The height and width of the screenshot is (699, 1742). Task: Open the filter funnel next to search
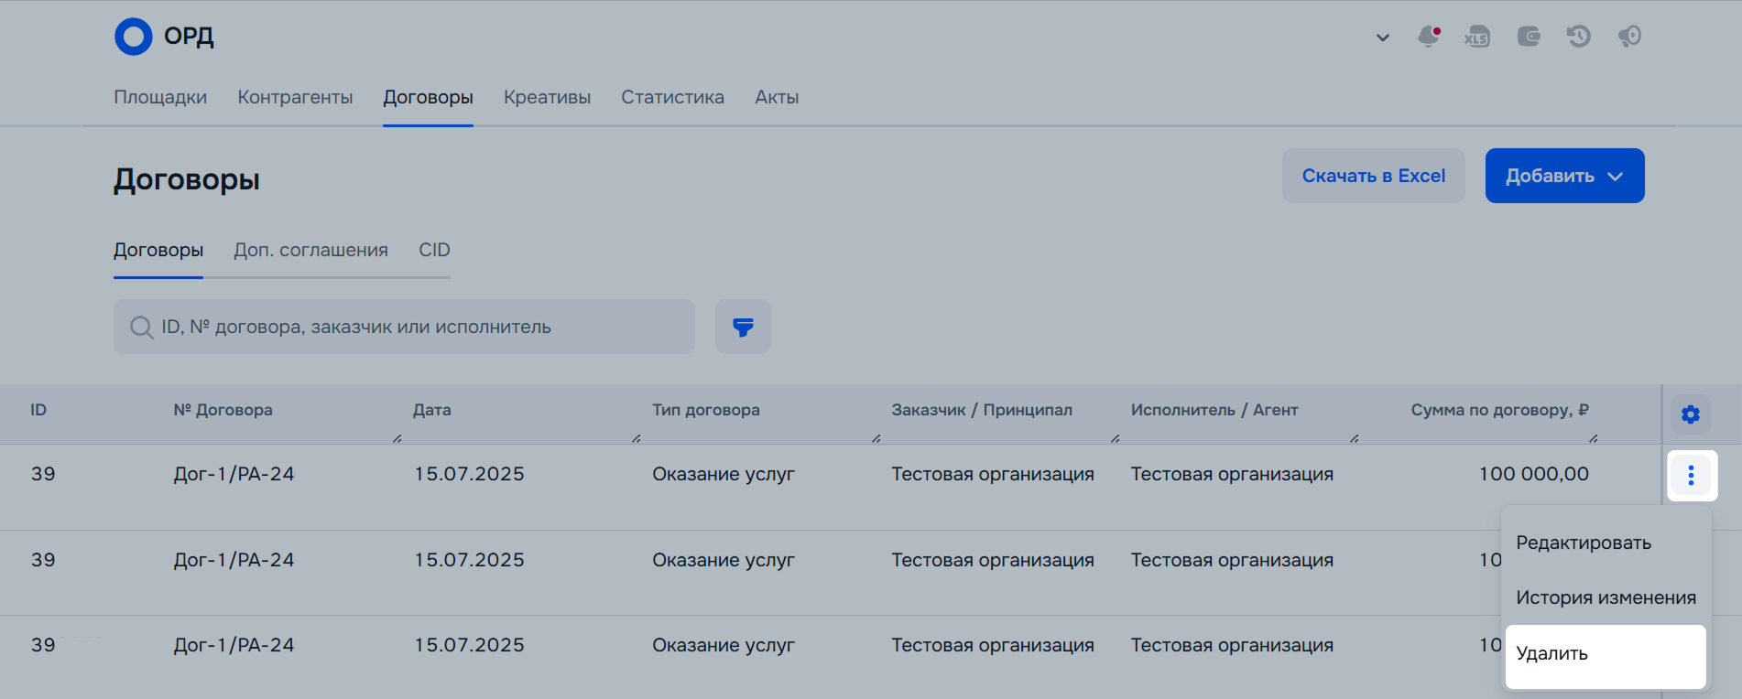coord(743,327)
